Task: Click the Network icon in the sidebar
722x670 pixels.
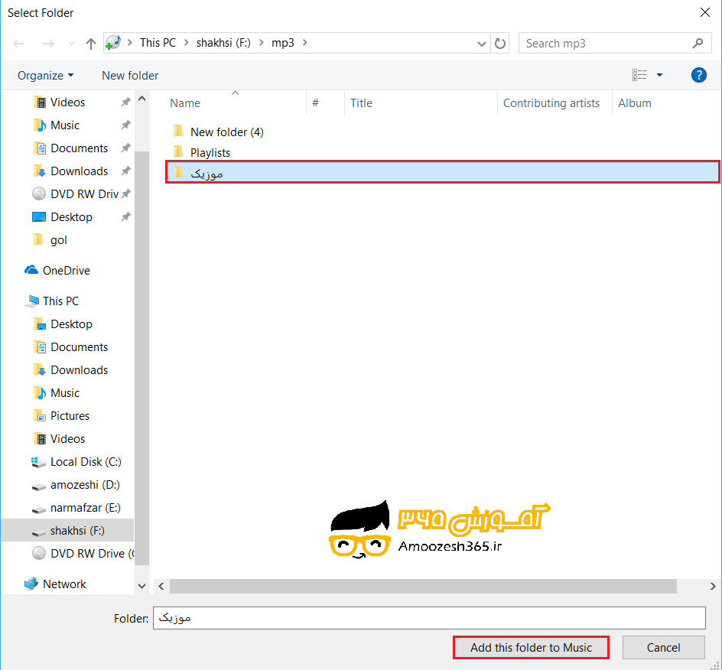Action: 32,584
